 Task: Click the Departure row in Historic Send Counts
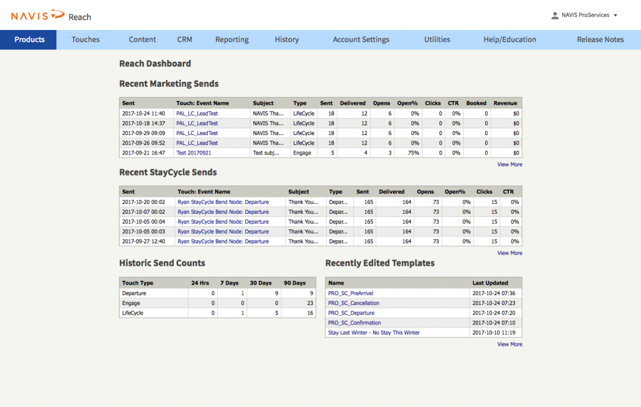pyautogui.click(x=217, y=293)
